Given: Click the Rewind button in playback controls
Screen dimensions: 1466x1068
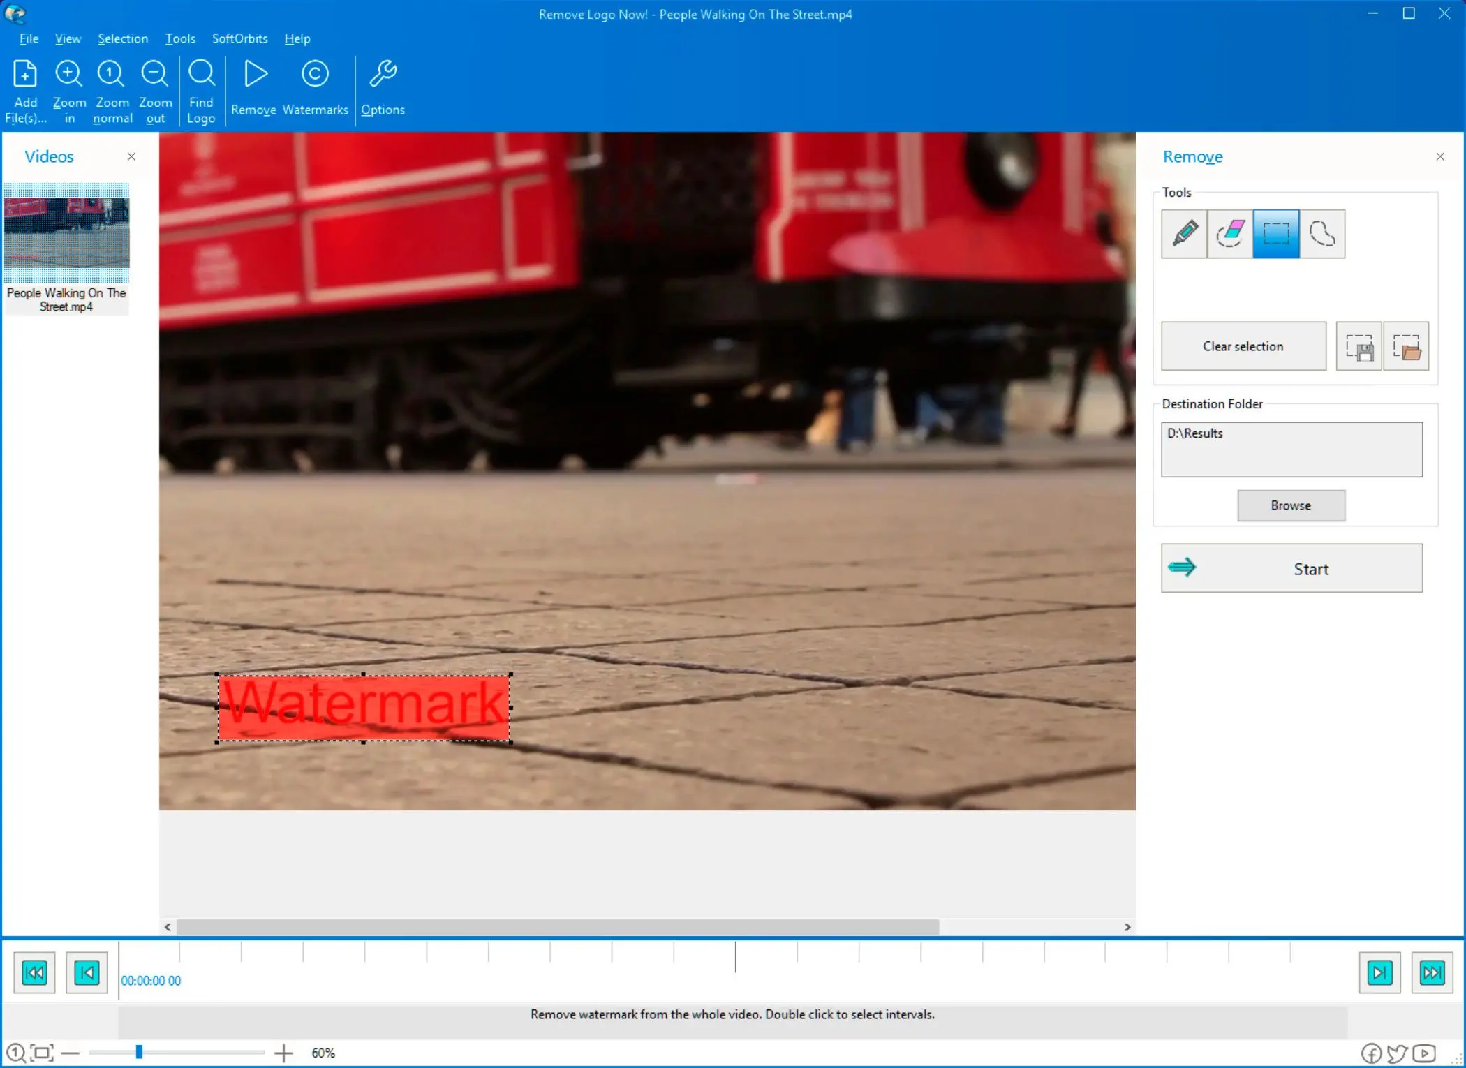Looking at the screenshot, I should 33,971.
